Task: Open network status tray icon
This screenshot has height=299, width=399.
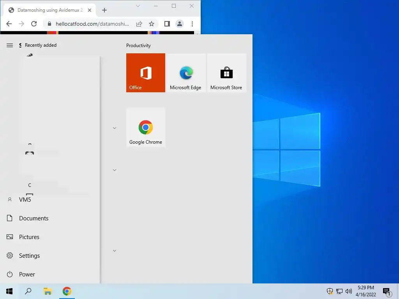Action: 339,291
